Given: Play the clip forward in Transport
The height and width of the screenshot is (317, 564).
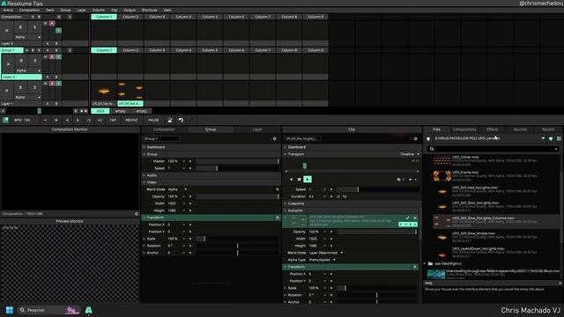Looking at the screenshot, I should click(308, 179).
